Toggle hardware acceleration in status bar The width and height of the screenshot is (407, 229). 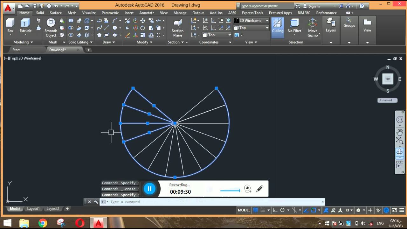tap(386, 210)
